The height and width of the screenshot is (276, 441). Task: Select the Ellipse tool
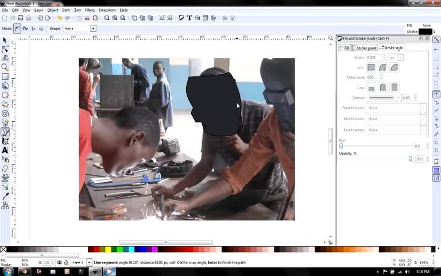click(5, 95)
